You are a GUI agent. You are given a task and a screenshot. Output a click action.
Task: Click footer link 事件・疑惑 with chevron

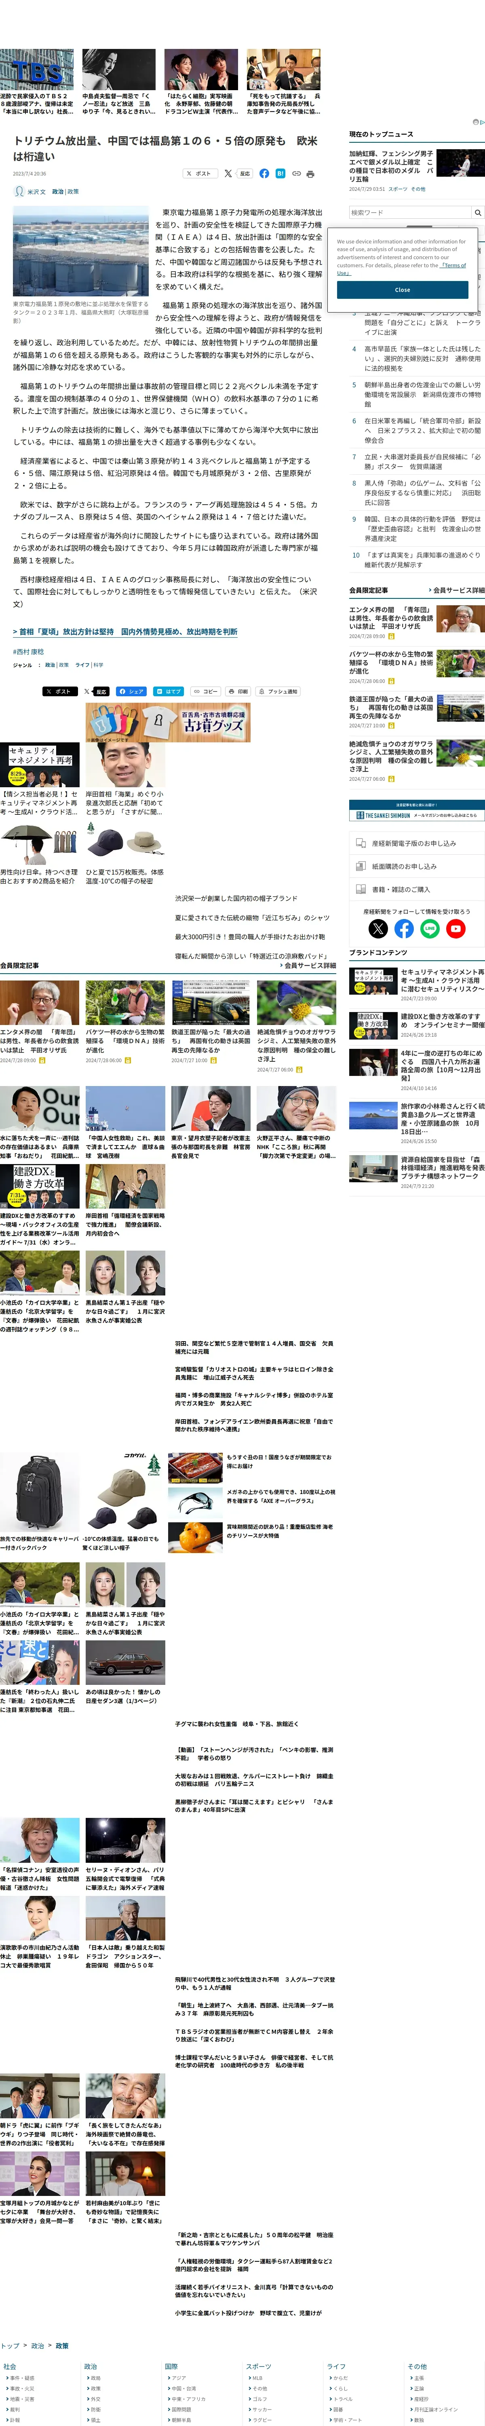pos(21,2378)
